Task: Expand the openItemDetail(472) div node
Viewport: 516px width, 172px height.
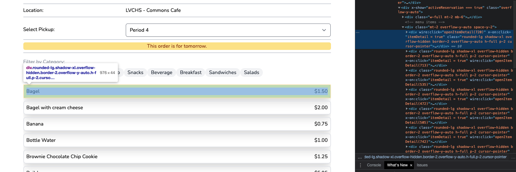Action: pos(407,89)
